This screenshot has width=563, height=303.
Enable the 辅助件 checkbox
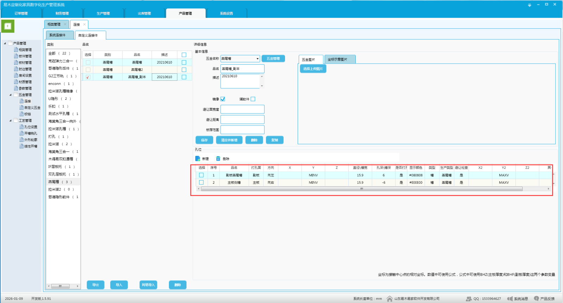tap(253, 99)
